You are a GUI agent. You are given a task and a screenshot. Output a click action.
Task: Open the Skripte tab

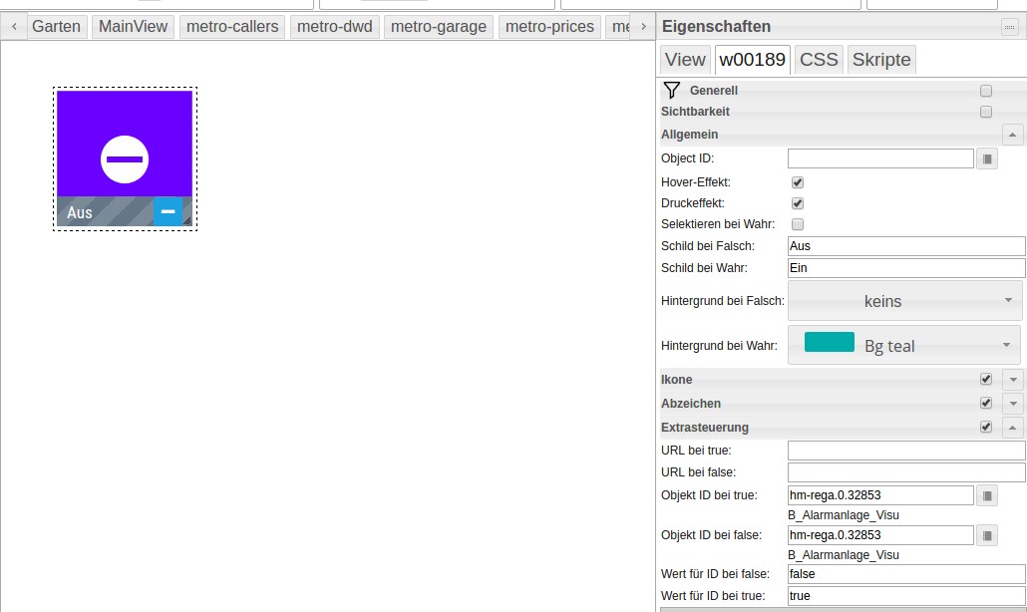coord(880,60)
